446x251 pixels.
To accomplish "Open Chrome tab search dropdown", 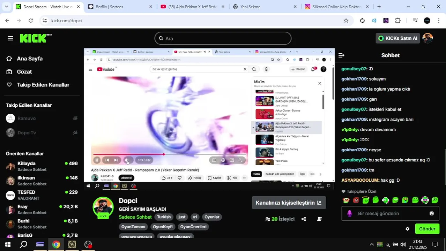I will point(7,7).
